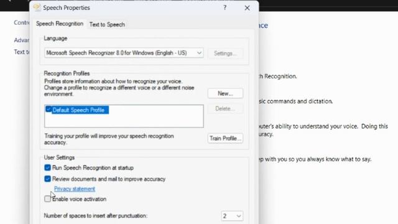Enable voice activation checkbox

[x=47, y=199]
